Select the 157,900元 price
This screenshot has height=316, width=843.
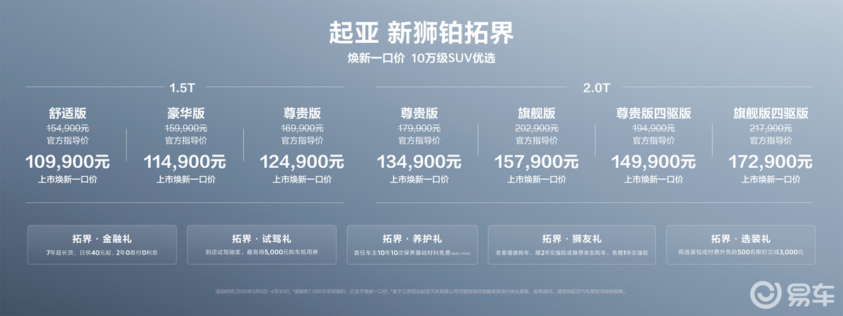point(537,162)
